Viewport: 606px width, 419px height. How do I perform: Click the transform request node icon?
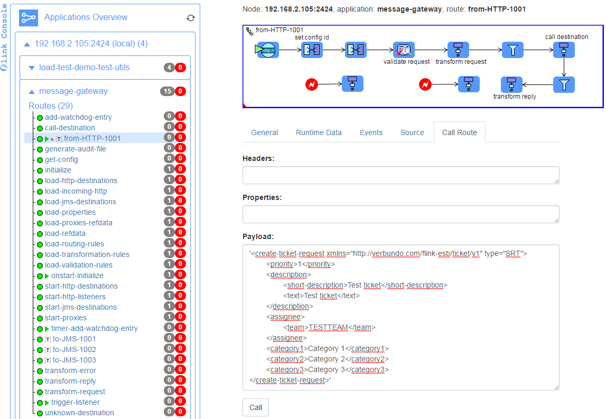pyautogui.click(x=458, y=50)
